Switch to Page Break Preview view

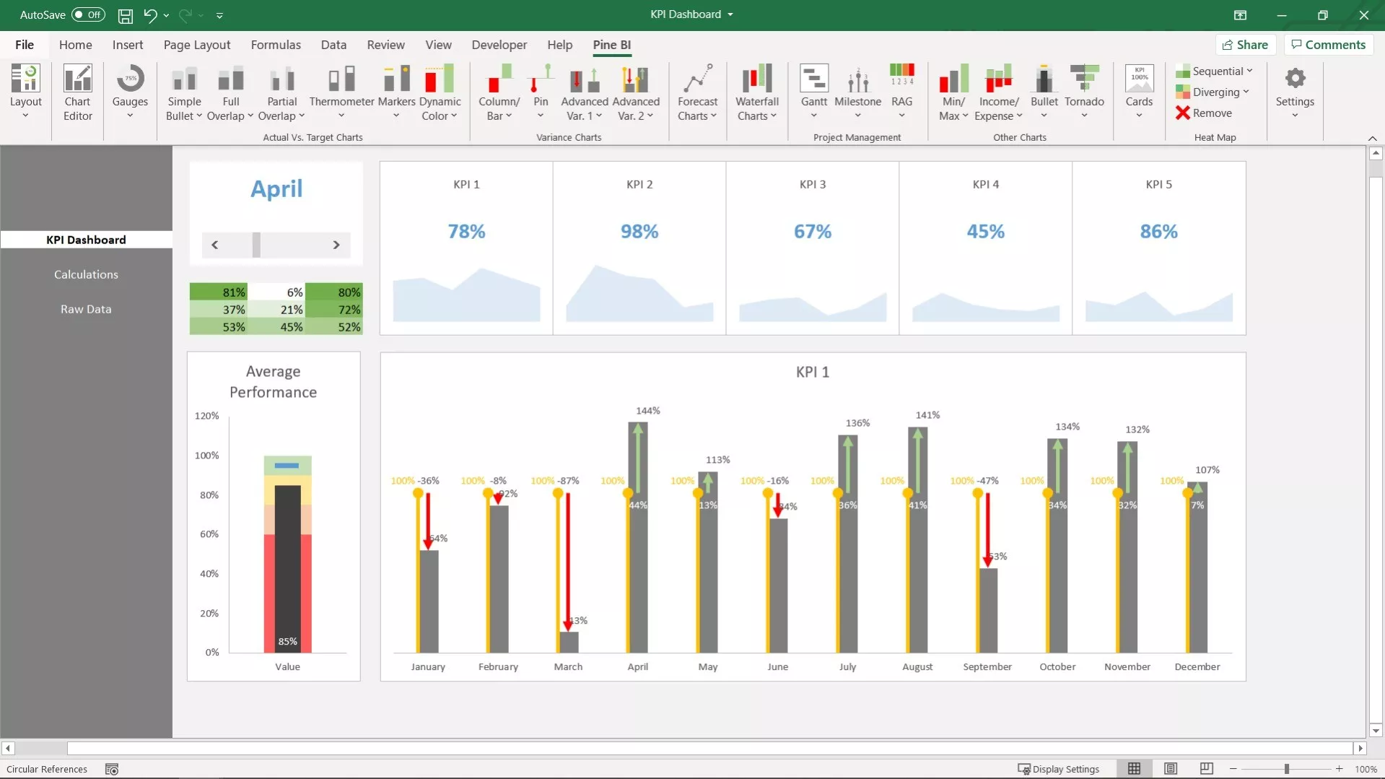click(x=1206, y=769)
